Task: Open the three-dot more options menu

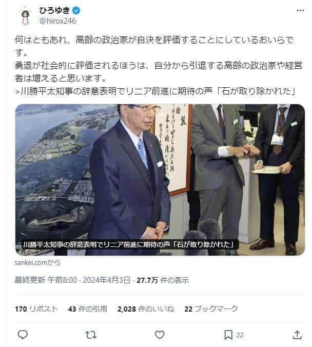Action: (x=300, y=10)
